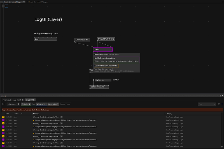Sort by the Time column header
224x149 pixels.
(x=8, y=114)
